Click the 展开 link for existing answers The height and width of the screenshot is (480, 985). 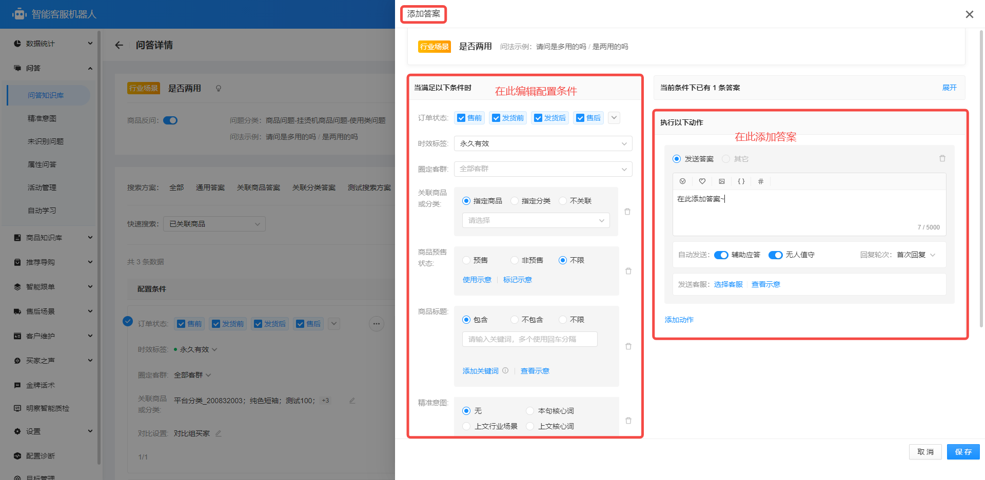coord(950,88)
